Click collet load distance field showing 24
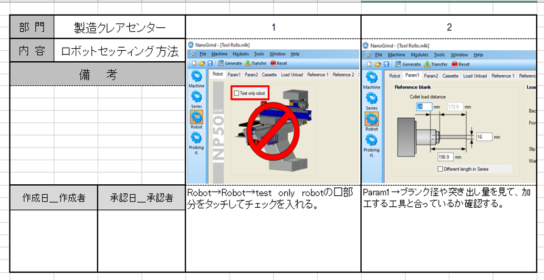This screenshot has width=544, height=280. (424, 106)
